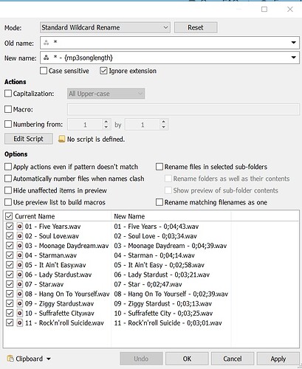The width and height of the screenshot is (302, 369).
Task: Select row '10 - Suffrafette City.wav'
Action: click(x=60, y=313)
